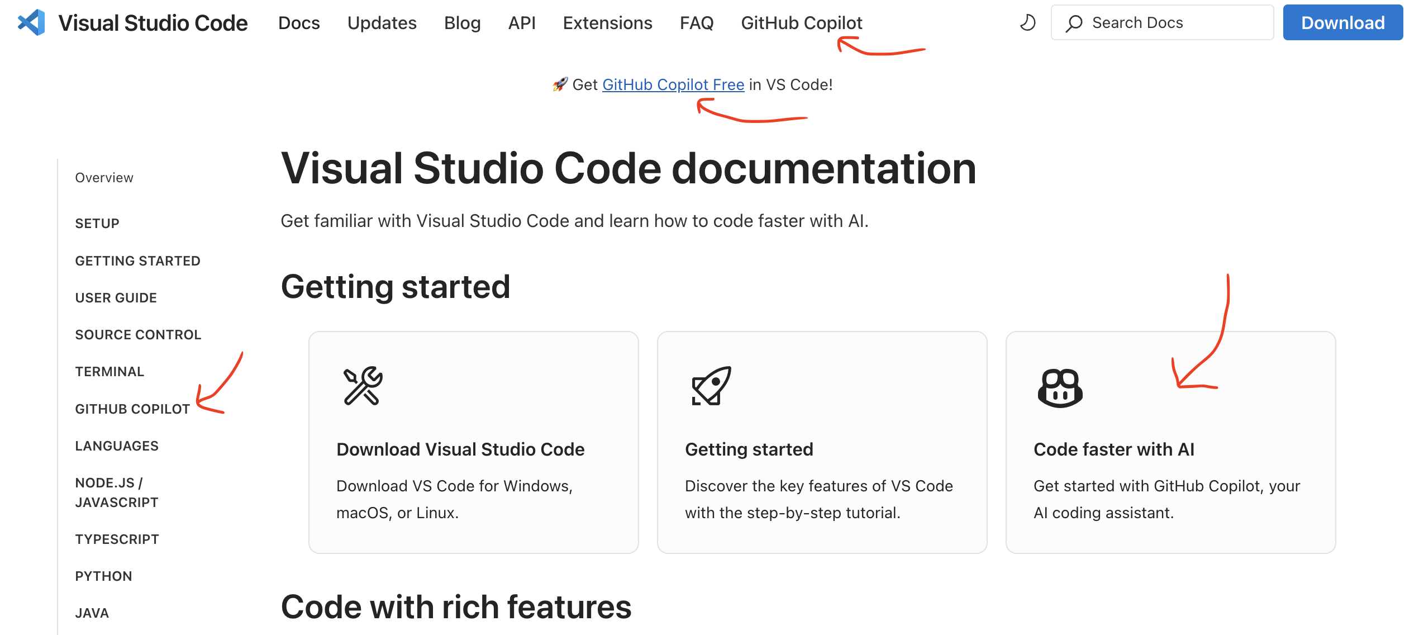Open the Docs menu item
The width and height of the screenshot is (1419, 635).
tap(299, 23)
